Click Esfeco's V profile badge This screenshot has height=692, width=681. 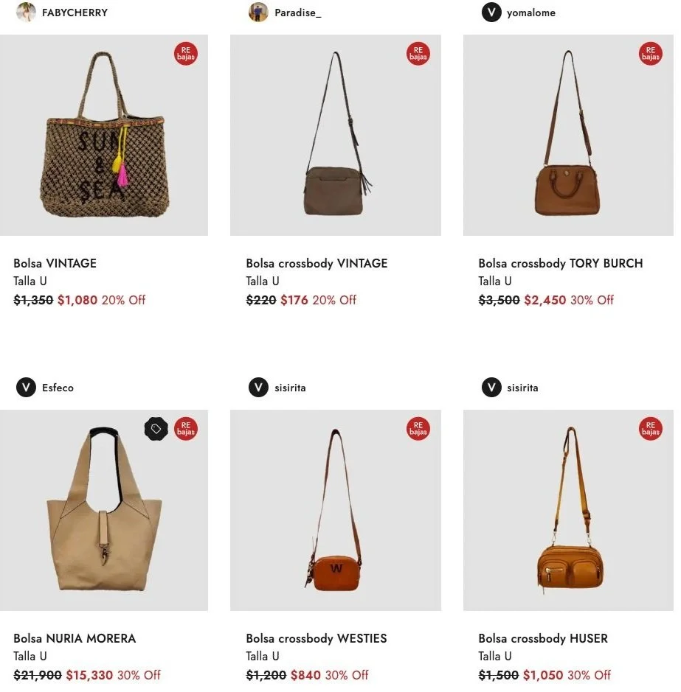coord(26,388)
